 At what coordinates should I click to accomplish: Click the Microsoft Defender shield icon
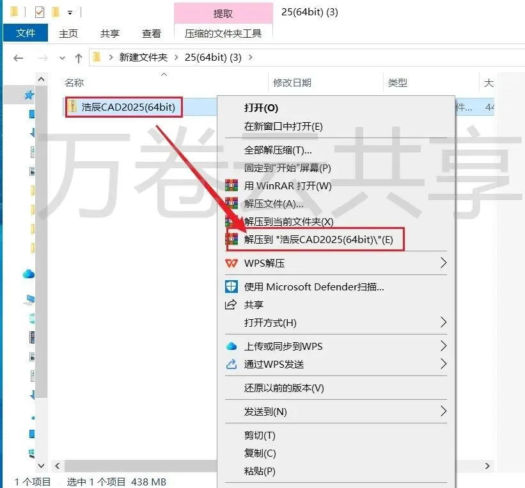tap(231, 287)
